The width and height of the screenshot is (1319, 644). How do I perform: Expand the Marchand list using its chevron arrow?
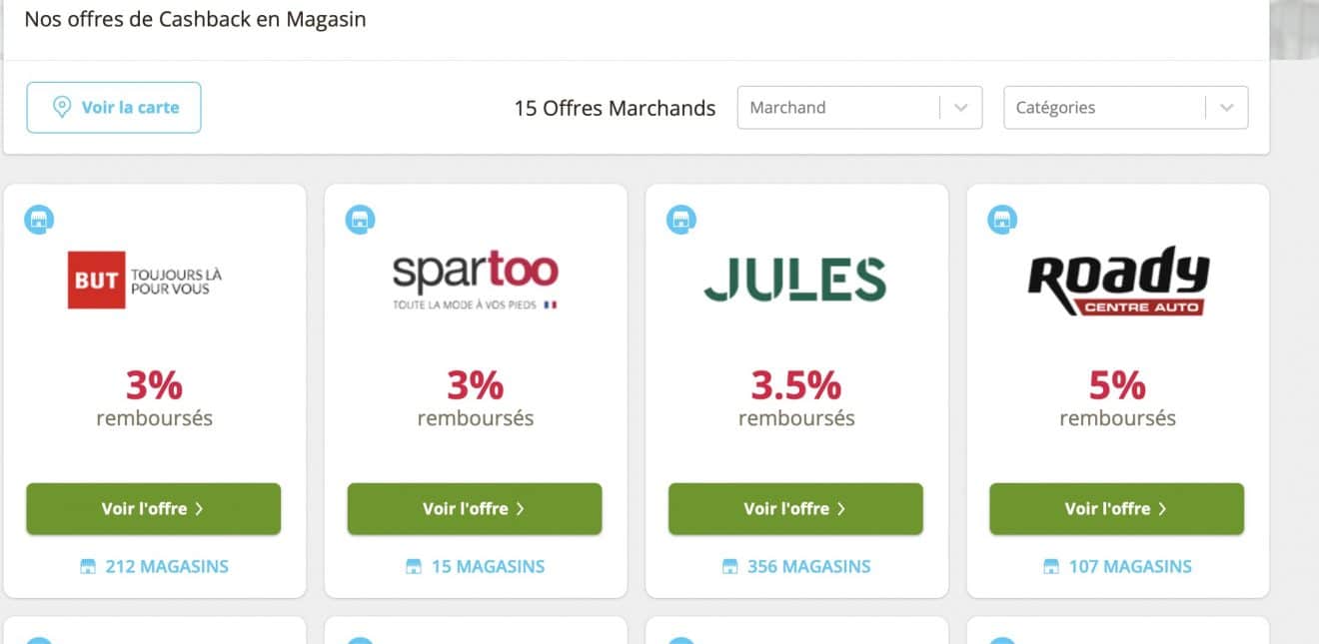[x=961, y=107]
